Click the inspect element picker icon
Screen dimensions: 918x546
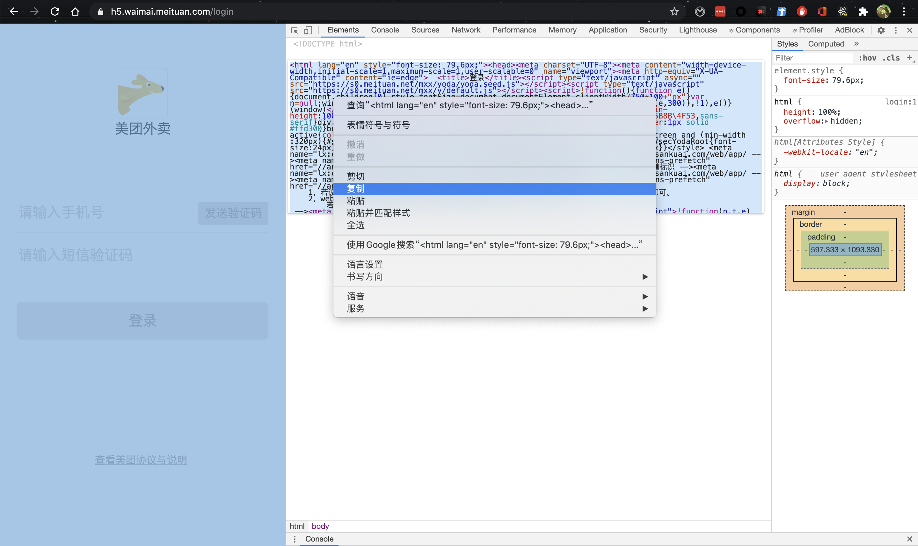[295, 30]
